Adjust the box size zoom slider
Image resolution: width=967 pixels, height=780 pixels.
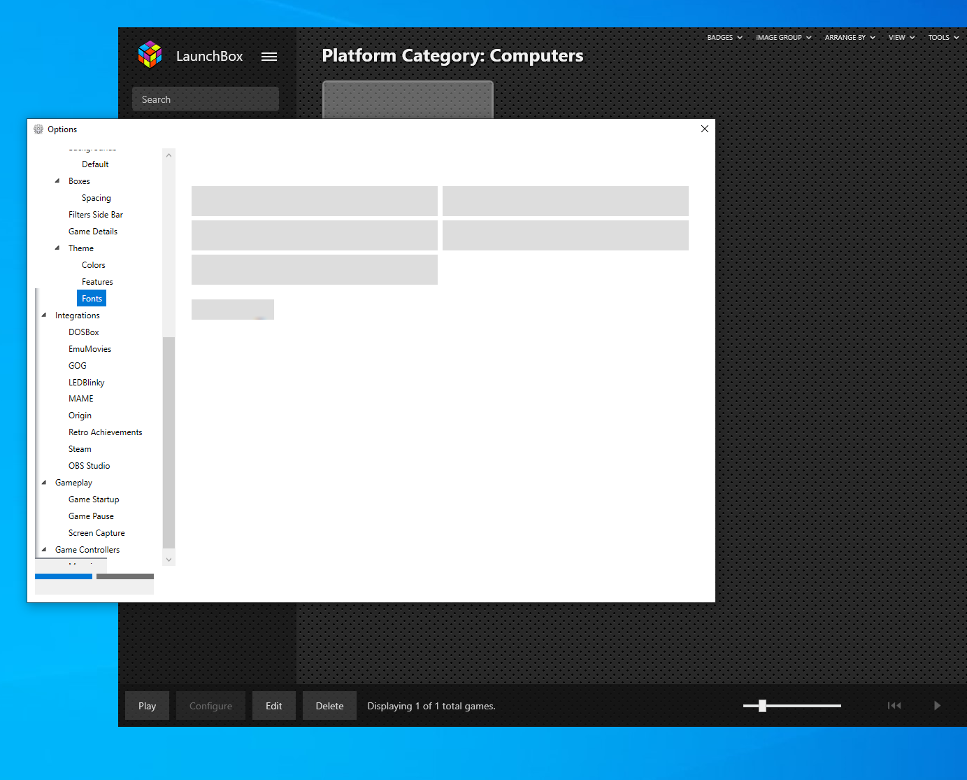coord(762,706)
